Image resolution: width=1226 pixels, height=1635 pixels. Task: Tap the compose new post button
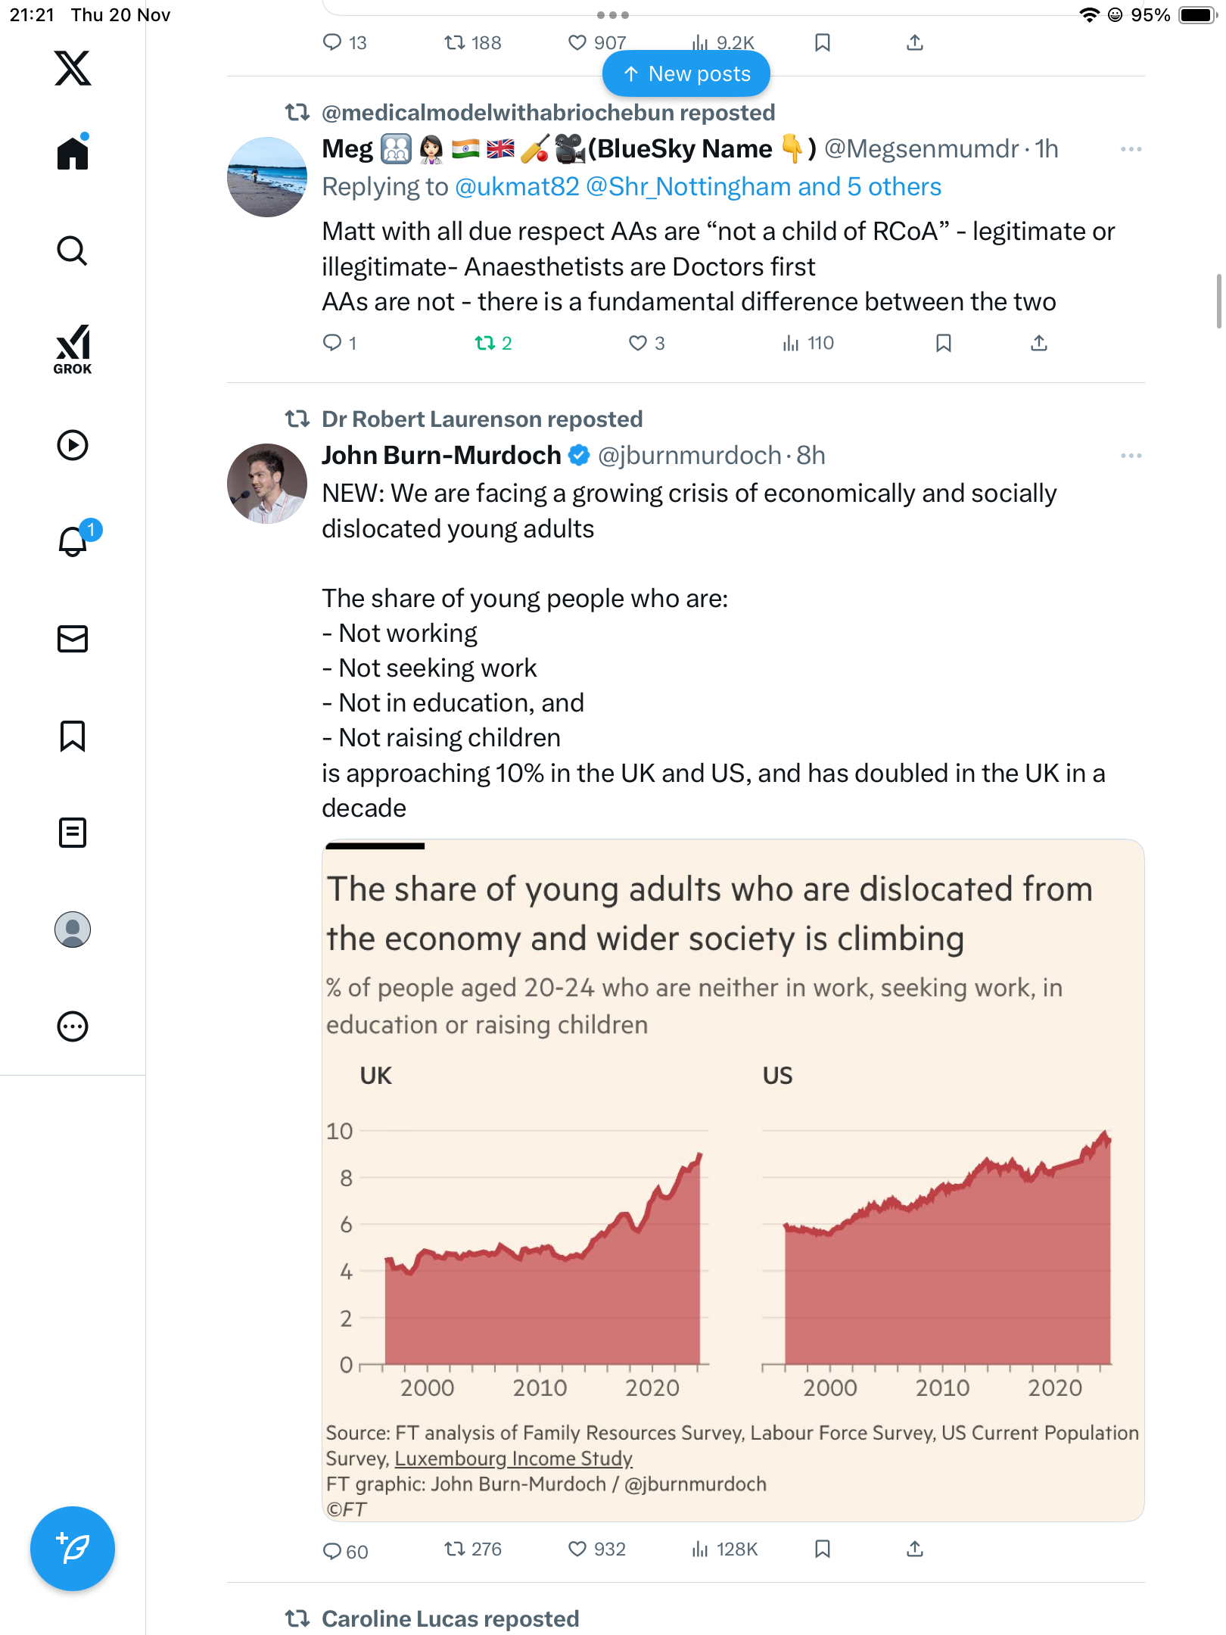click(x=73, y=1549)
